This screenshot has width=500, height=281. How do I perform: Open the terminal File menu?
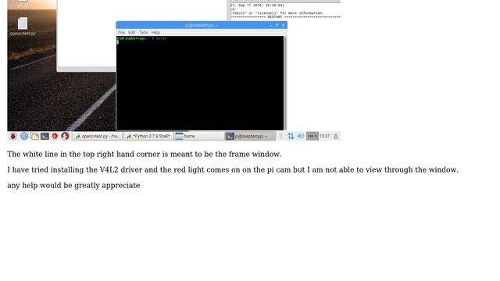point(122,33)
